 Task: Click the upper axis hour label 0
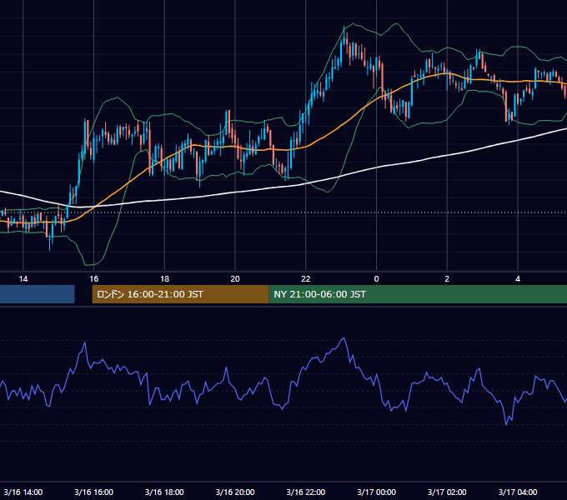[x=376, y=279]
